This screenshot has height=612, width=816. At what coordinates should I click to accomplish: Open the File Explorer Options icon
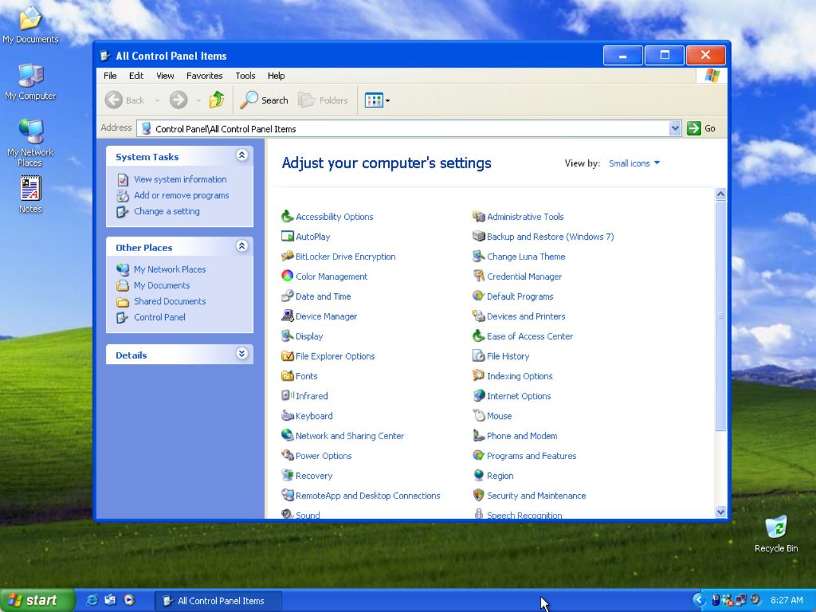[x=288, y=356]
